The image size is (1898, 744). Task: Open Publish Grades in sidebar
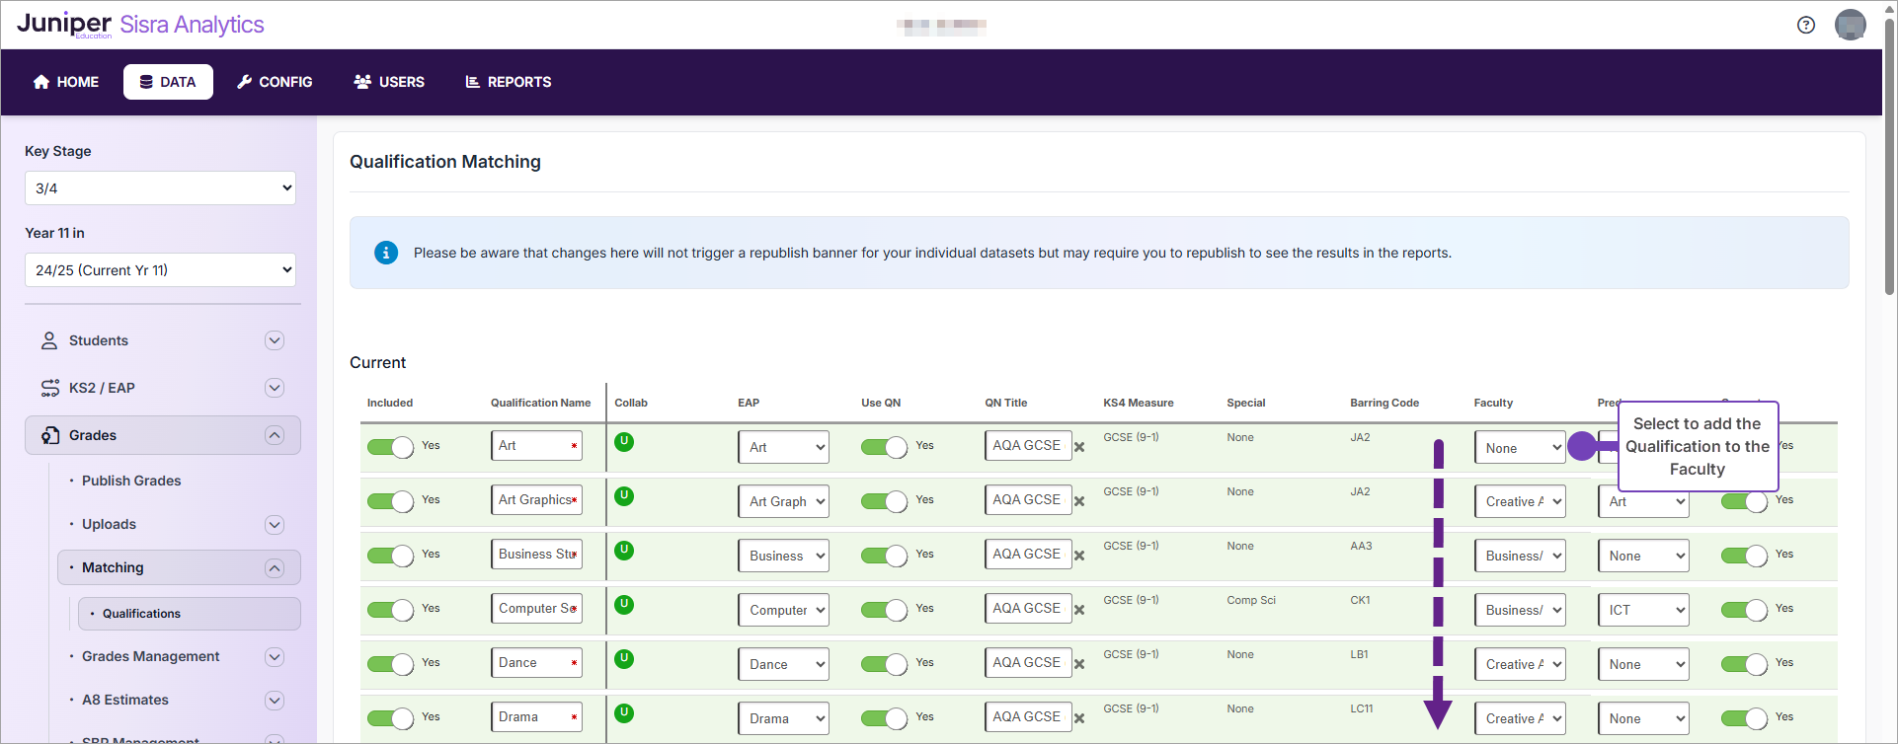point(131,481)
